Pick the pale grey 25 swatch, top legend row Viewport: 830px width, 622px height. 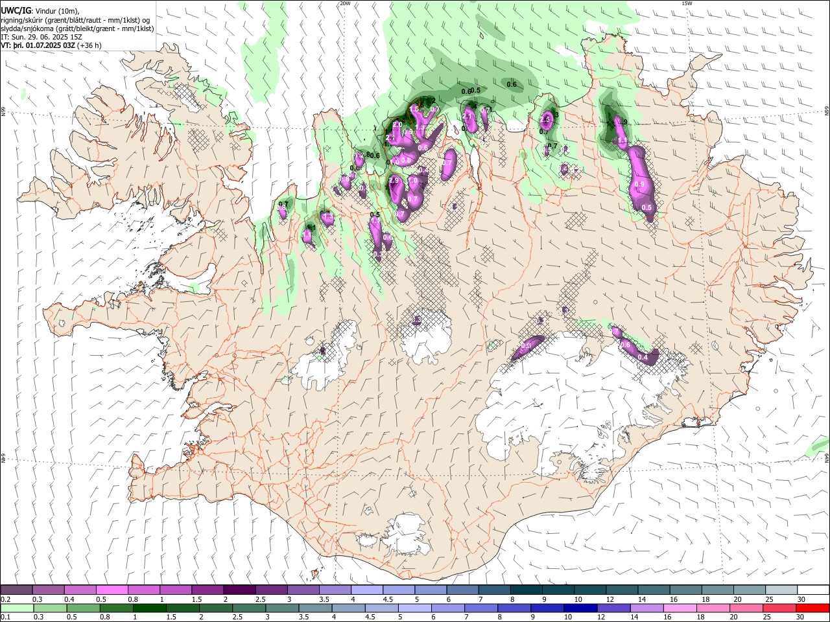[x=781, y=590]
